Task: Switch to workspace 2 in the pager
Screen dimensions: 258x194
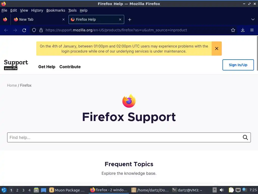Action: tap(17, 190)
